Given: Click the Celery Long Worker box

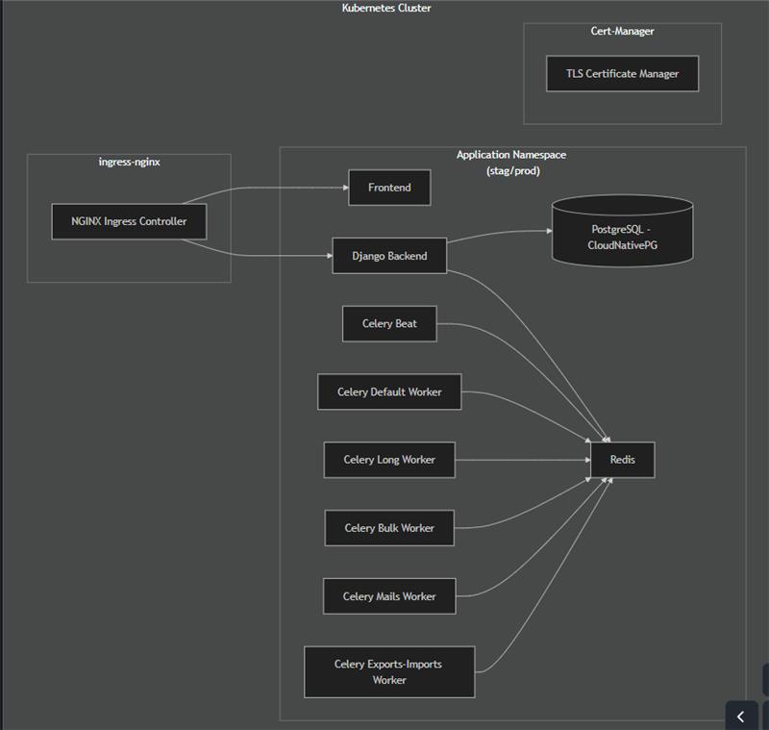Looking at the screenshot, I should pyautogui.click(x=389, y=460).
